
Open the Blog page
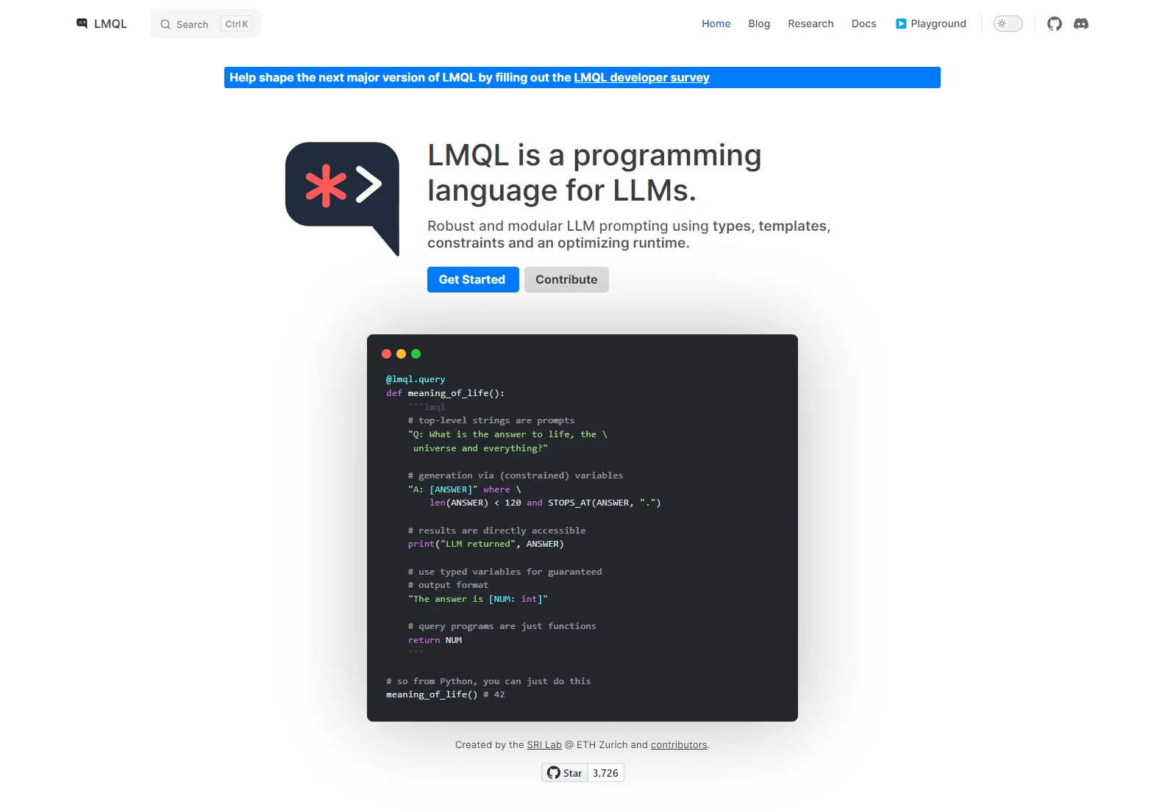(x=759, y=24)
